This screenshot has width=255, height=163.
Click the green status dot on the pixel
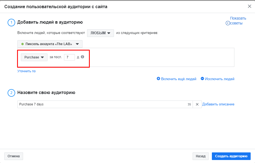22,44
